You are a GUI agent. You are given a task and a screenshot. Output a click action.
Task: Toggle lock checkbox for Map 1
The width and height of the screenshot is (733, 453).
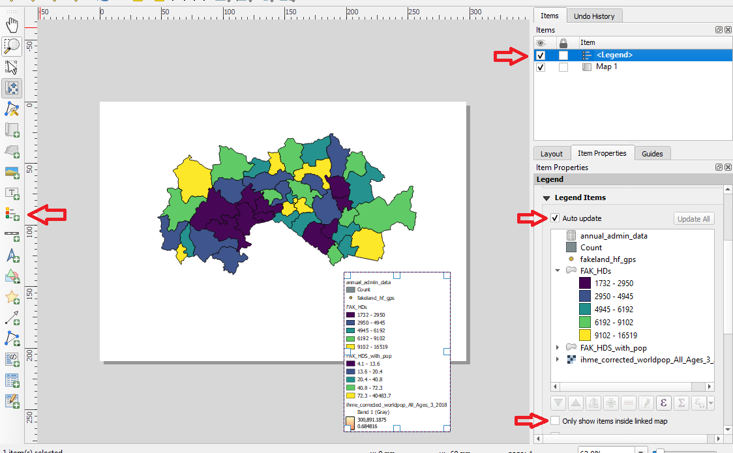pos(563,66)
